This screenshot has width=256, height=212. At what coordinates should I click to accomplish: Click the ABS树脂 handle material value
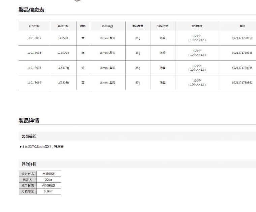(48, 185)
